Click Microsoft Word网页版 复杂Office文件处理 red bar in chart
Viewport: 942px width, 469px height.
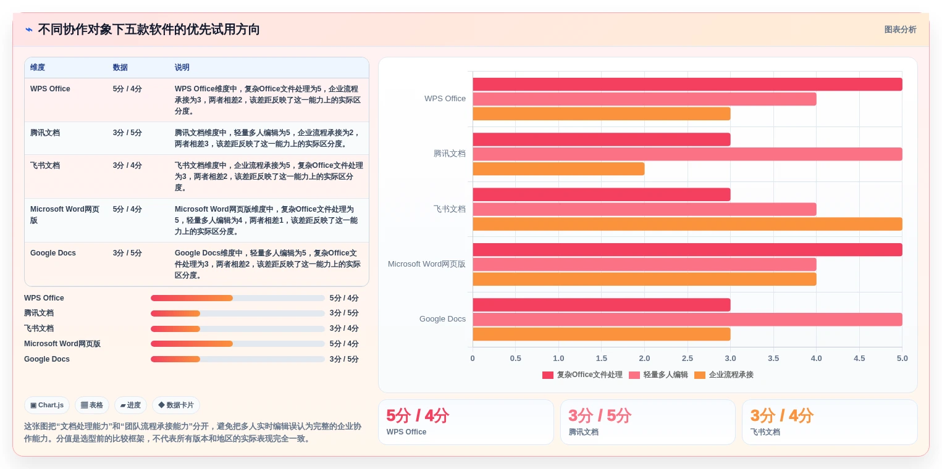[688, 250]
